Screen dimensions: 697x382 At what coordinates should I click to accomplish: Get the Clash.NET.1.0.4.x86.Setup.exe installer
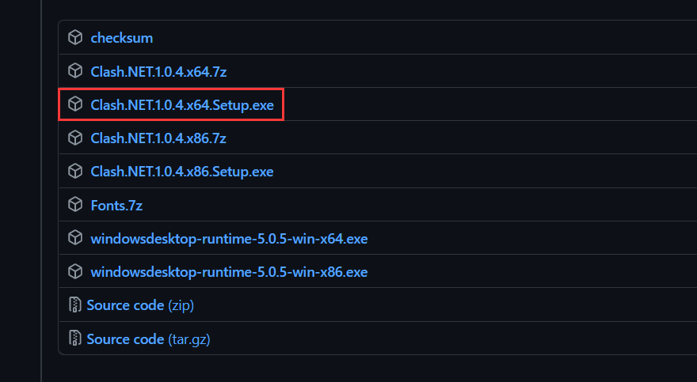point(182,172)
